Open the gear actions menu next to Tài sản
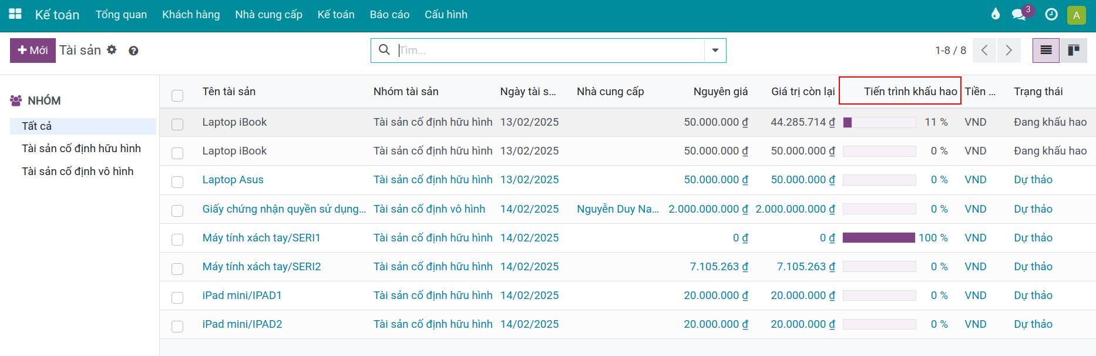1096x356 pixels. coord(112,50)
